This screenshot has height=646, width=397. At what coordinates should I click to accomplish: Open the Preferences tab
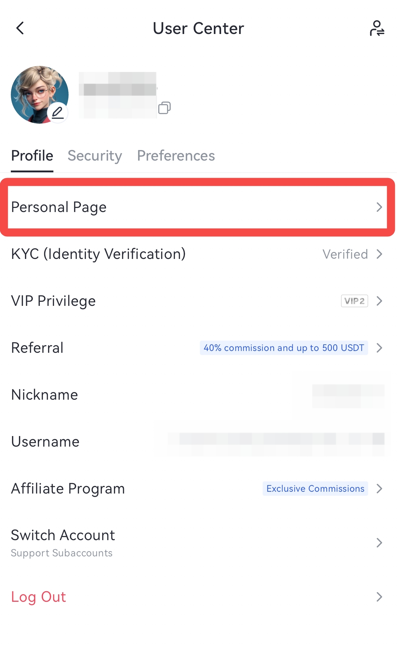point(176,156)
